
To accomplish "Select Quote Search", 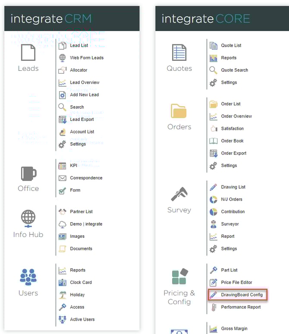I will point(234,70).
